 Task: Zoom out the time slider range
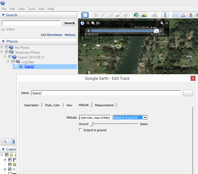click(x=88, y=23)
